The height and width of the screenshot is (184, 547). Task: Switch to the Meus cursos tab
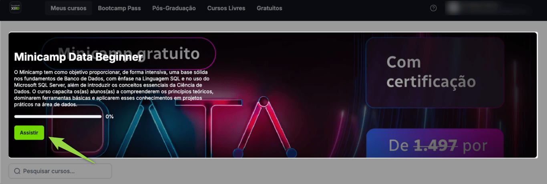(68, 8)
